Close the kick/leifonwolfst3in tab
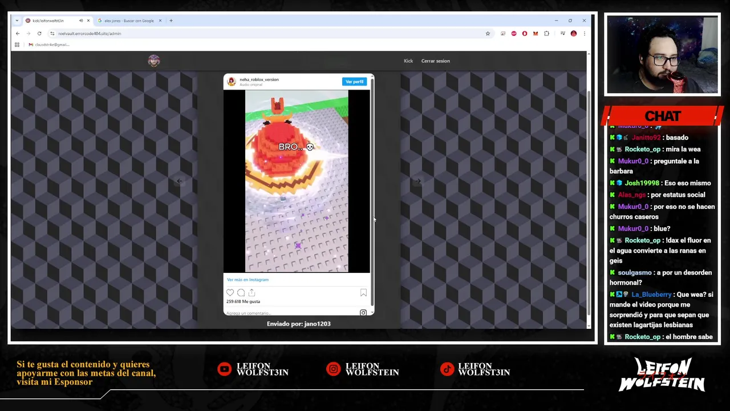Screen dimensions: 730x411 (x=88, y=21)
